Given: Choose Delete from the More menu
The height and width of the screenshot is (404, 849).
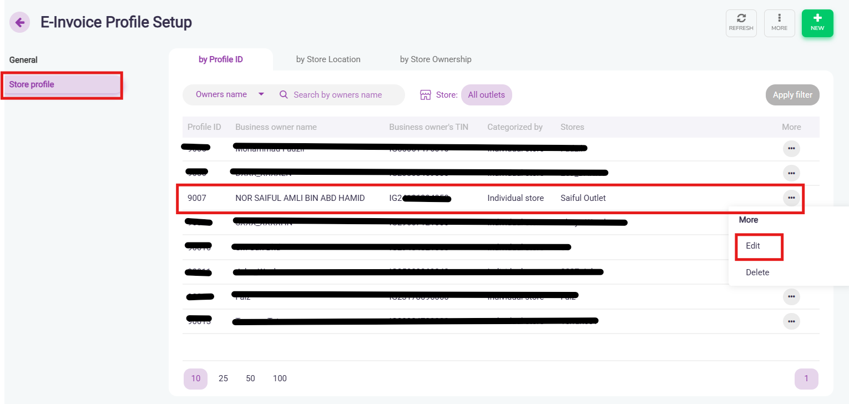Looking at the screenshot, I should (x=757, y=272).
